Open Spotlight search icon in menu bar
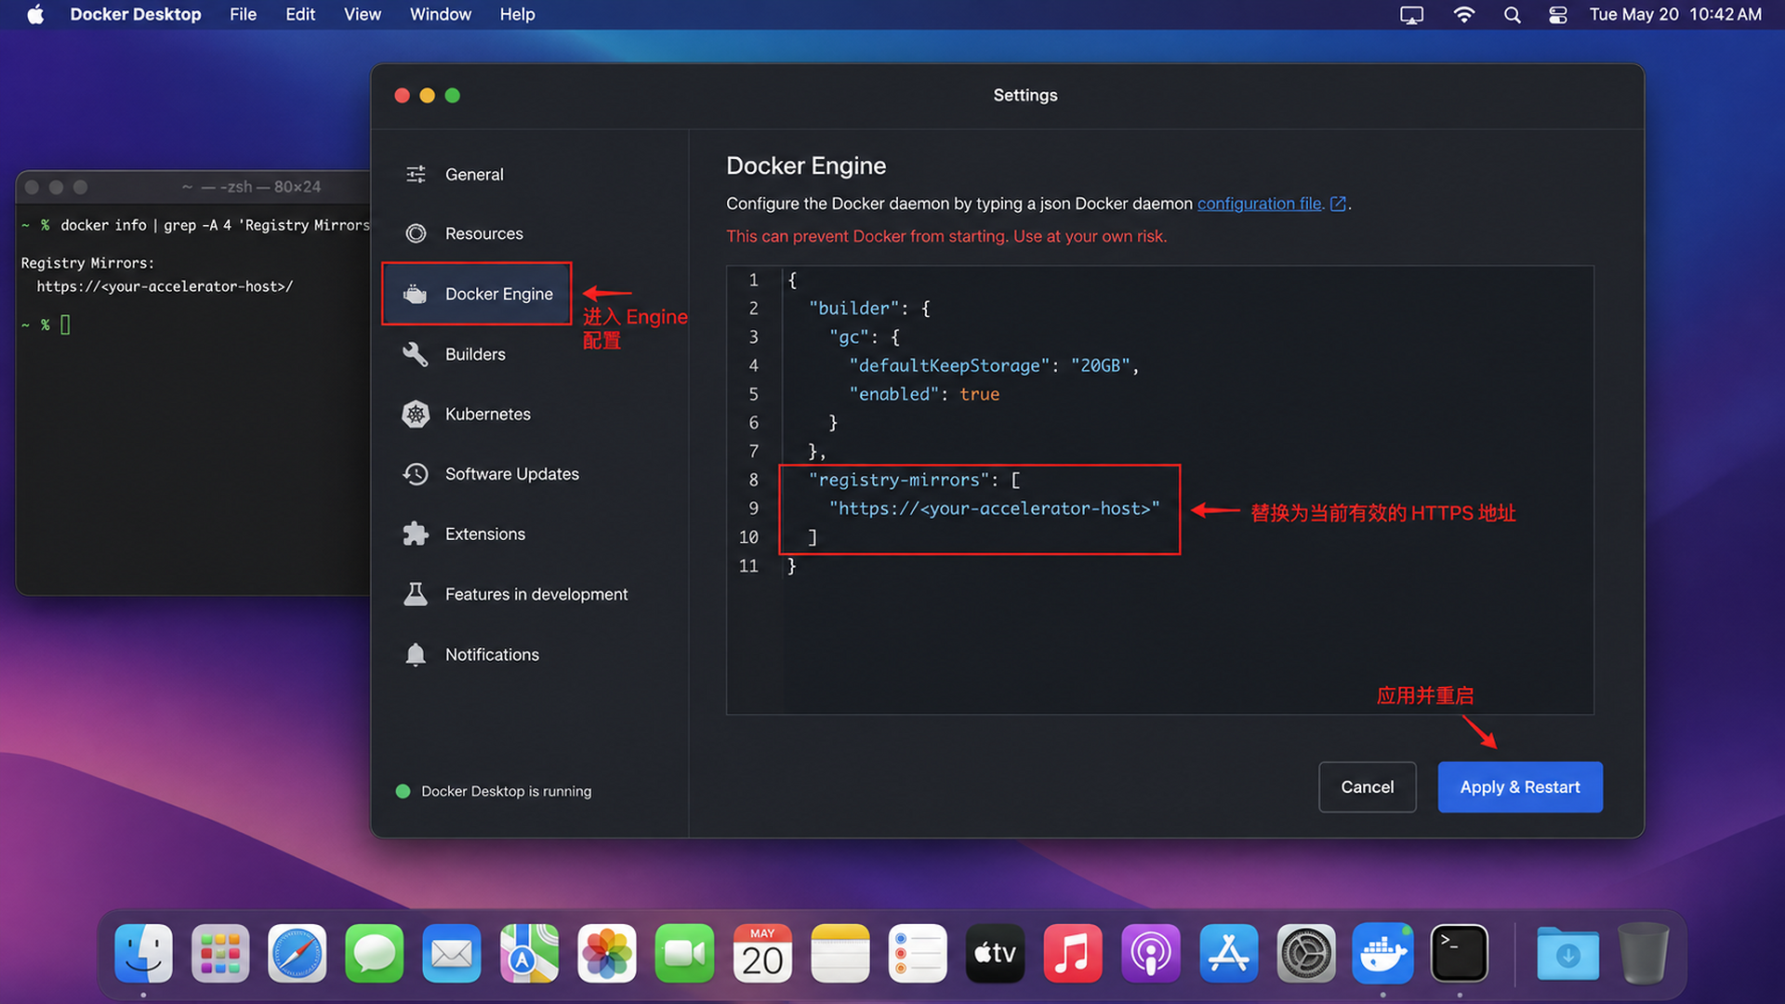The width and height of the screenshot is (1785, 1004). [x=1513, y=14]
